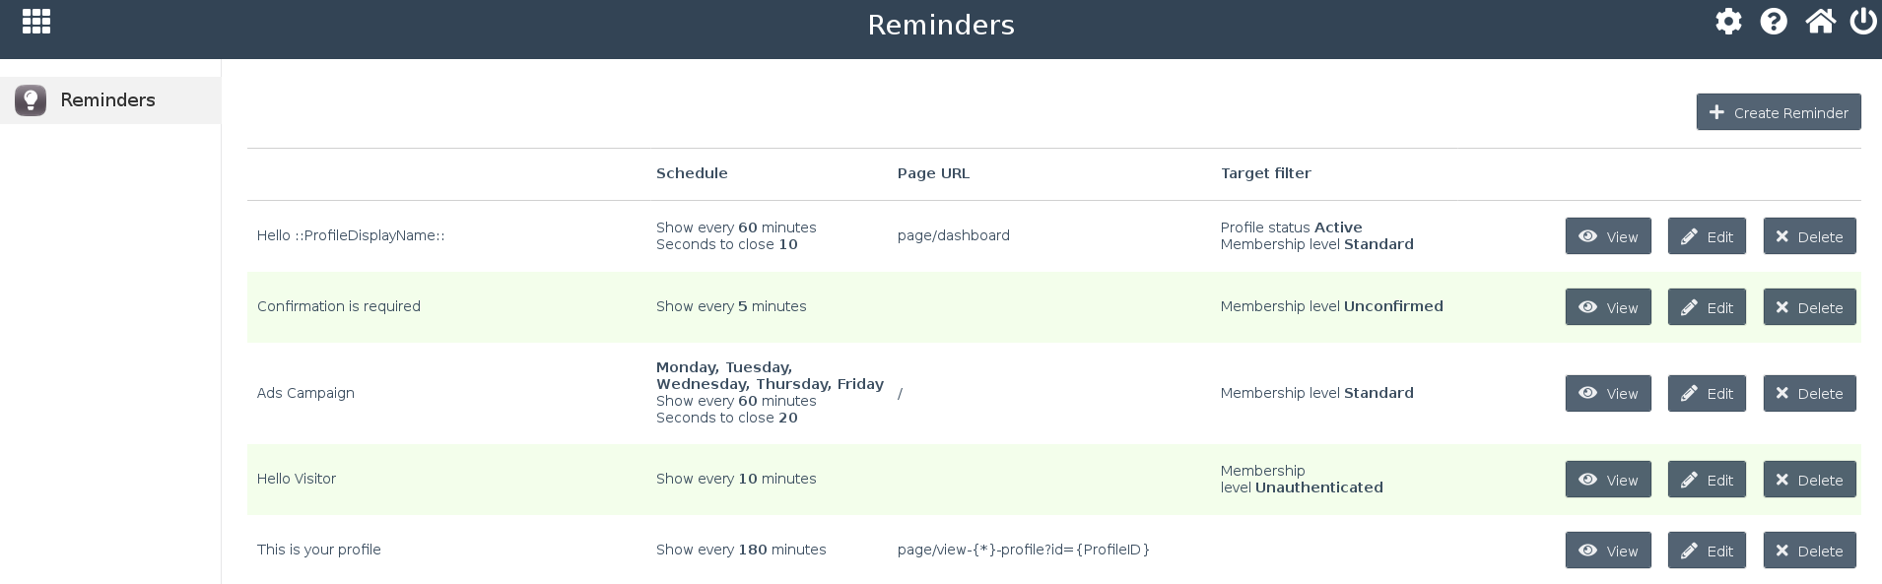Click the X icon for Hello Visitor
Image resolution: width=1882 pixels, height=584 pixels.
pos(1781,480)
